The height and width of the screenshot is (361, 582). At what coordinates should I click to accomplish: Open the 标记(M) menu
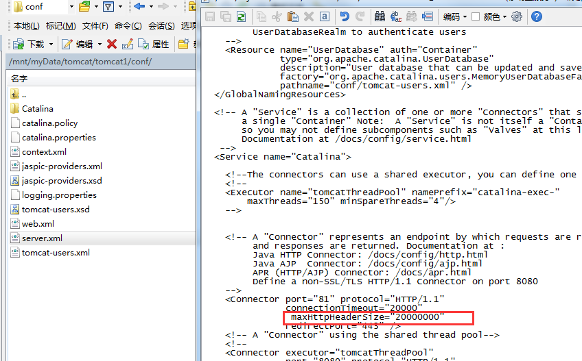[x=61, y=26]
